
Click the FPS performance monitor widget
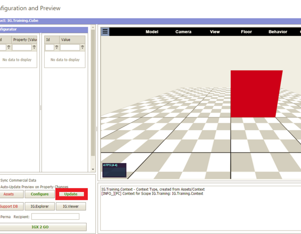(114, 170)
